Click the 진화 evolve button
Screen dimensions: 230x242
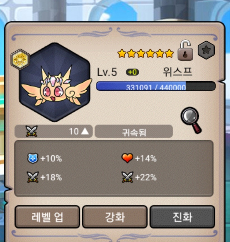[182, 217]
